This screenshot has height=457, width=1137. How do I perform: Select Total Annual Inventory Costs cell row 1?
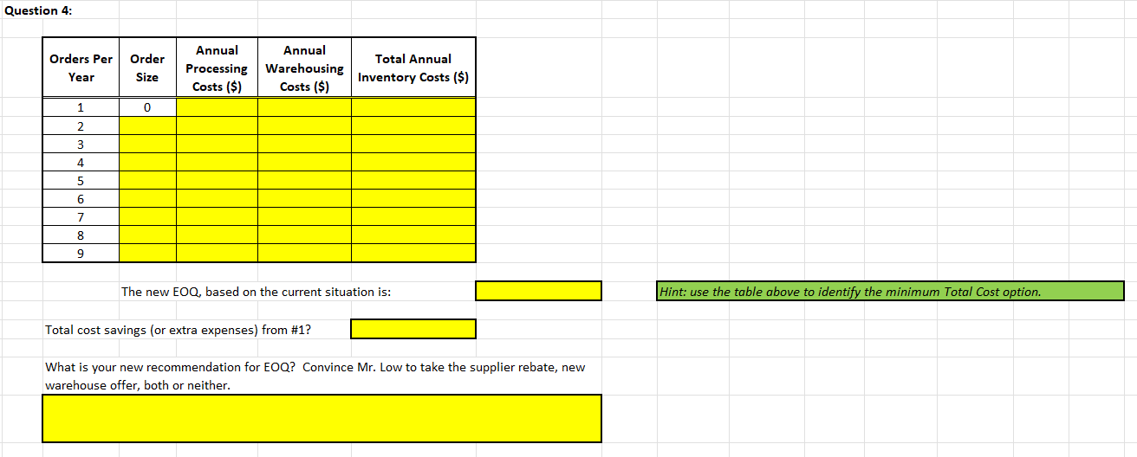413,107
